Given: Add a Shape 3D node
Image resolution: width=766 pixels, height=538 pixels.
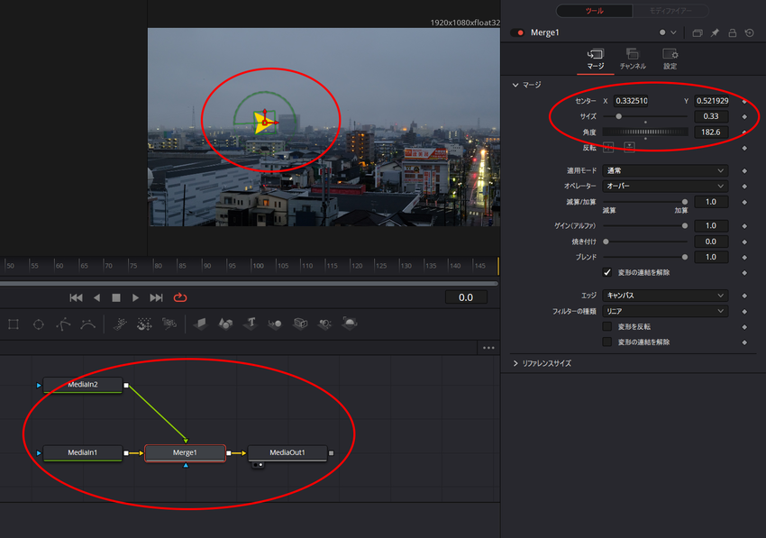Looking at the screenshot, I should [x=225, y=324].
